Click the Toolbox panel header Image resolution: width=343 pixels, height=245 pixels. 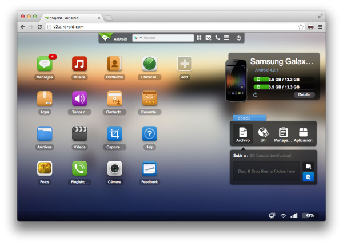coord(249,118)
